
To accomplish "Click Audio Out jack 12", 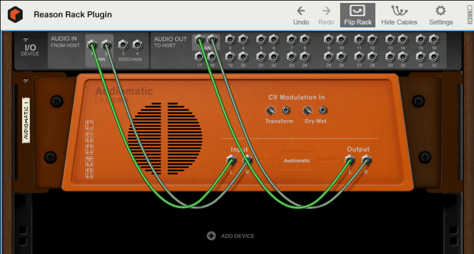I will point(372,39).
